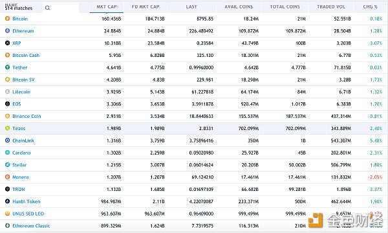
Task: Click the Ethereum coin icon
Action: point(7,30)
